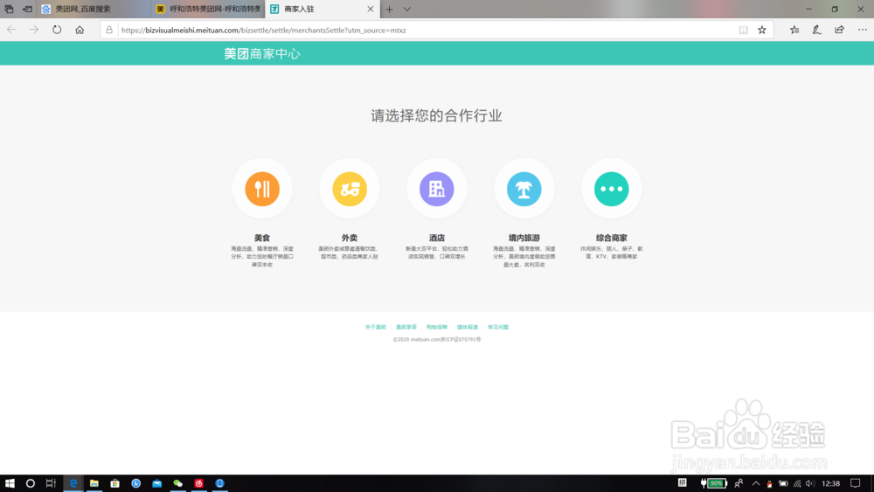Pick the 酒店 hotel building icon
This screenshot has width=874, height=492.
click(x=436, y=189)
